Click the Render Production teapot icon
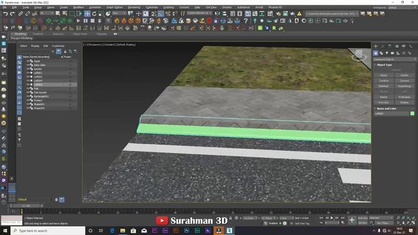The width and height of the screenshot is (418, 235). [293, 13]
